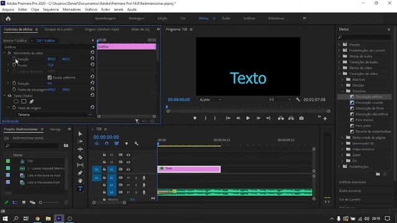
Task: Create ellipse mask for Texto
Action: tap(16, 102)
